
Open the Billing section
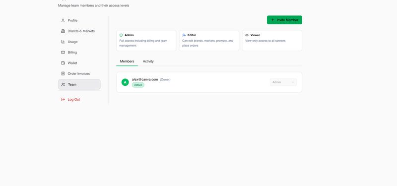(79, 53)
